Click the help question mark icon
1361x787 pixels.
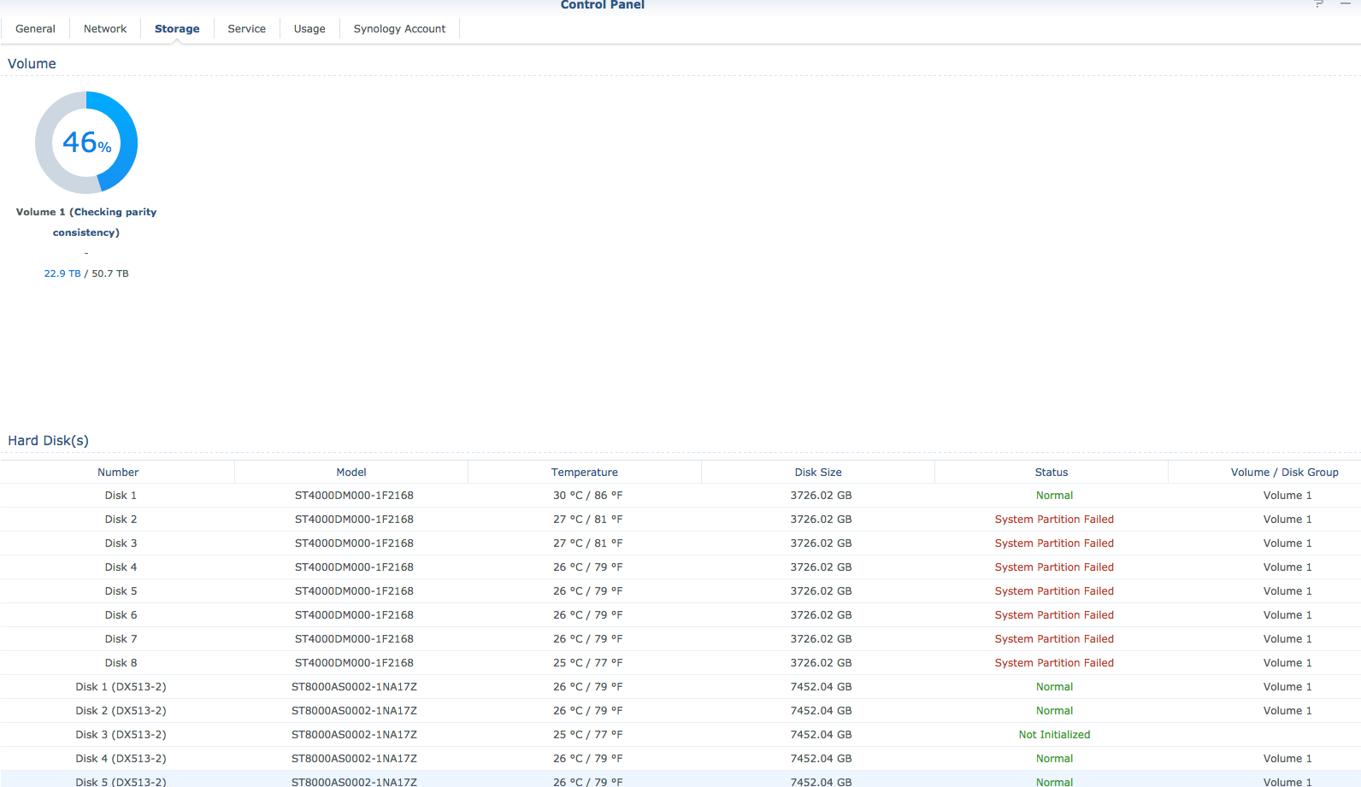click(1319, 4)
